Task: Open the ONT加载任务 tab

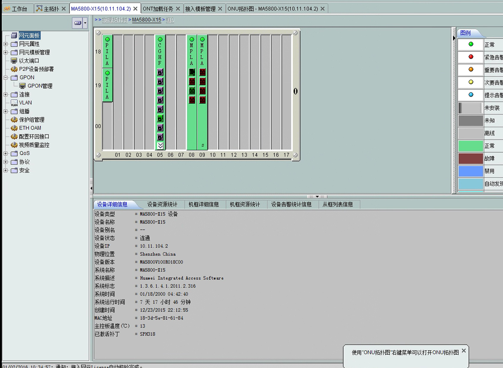Action: 158,9
